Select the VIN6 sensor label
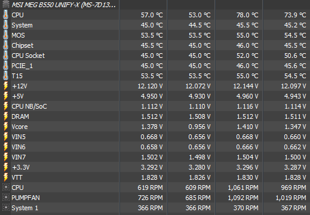 19,147
